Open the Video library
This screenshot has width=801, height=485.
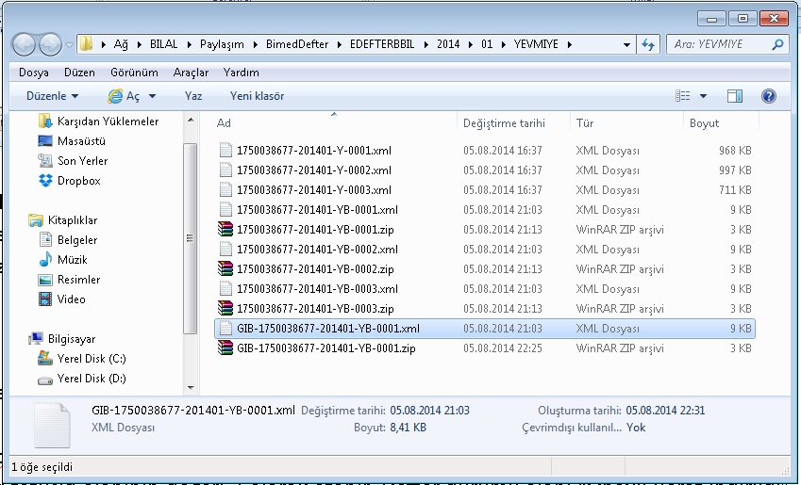[61, 299]
